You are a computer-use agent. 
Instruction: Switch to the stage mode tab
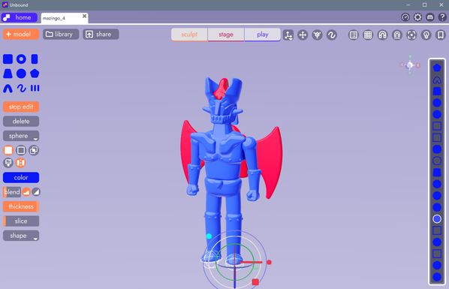click(226, 35)
